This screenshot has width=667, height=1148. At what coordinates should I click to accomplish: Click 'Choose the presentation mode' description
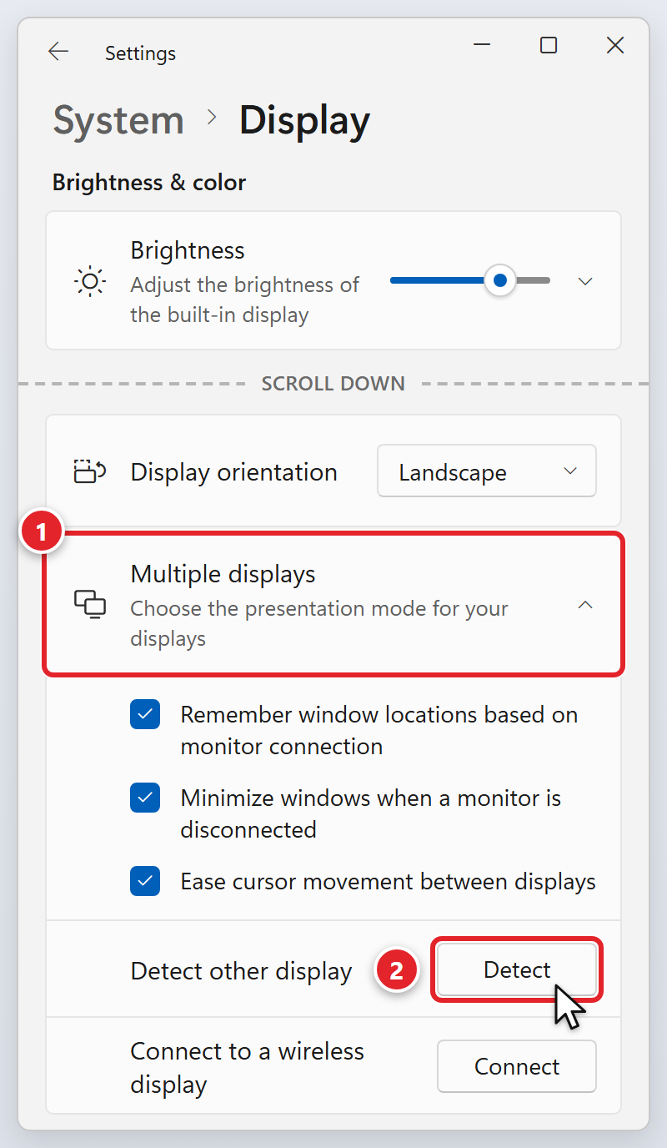[x=319, y=623]
